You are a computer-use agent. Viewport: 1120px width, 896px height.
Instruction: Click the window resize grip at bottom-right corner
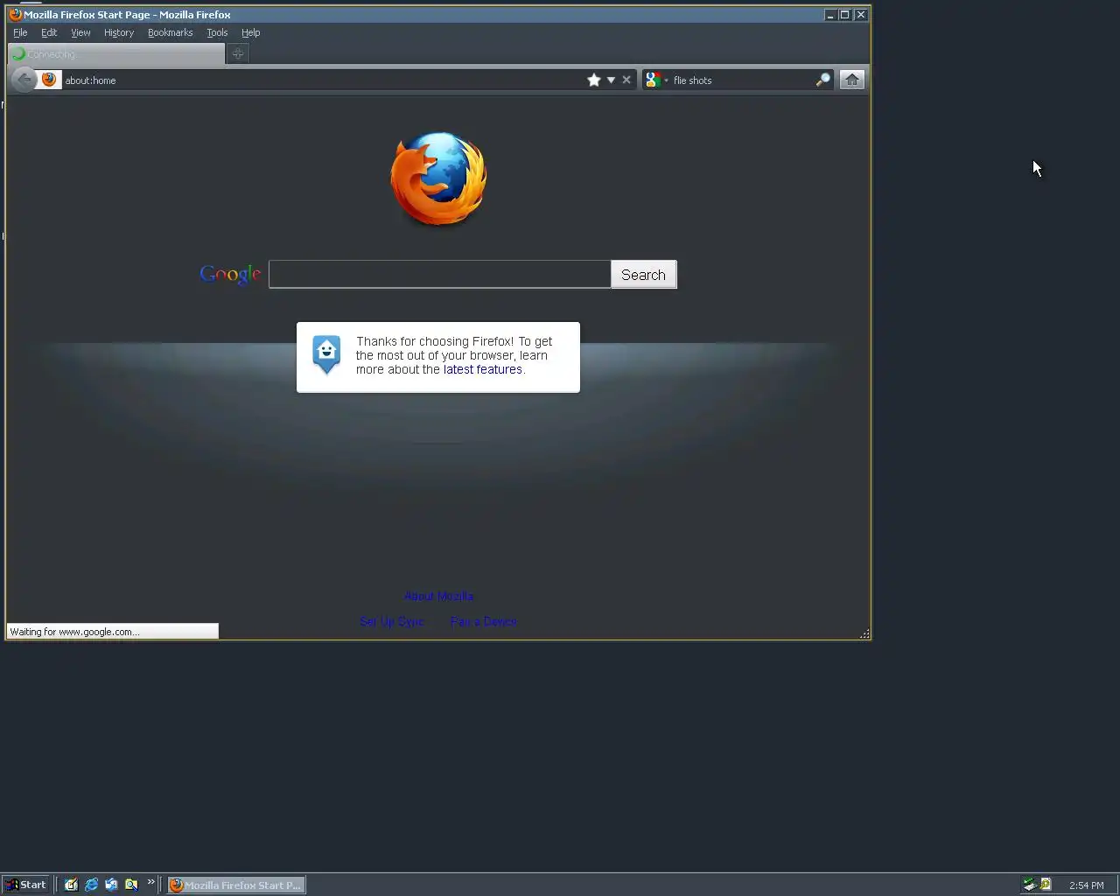864,633
